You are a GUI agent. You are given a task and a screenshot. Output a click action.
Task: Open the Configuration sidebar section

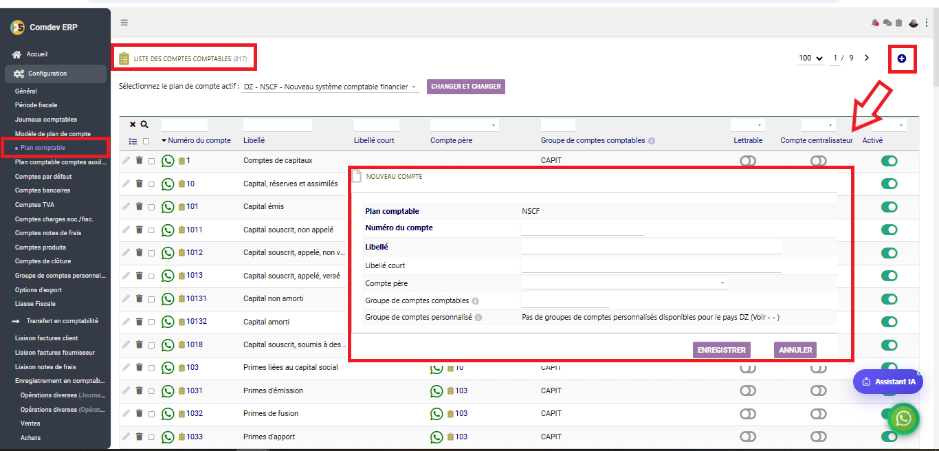(56, 74)
